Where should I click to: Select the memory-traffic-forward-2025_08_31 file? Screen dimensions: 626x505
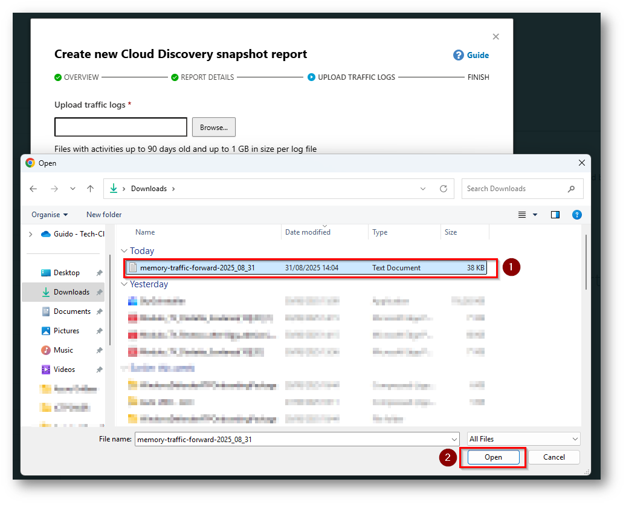pyautogui.click(x=197, y=268)
